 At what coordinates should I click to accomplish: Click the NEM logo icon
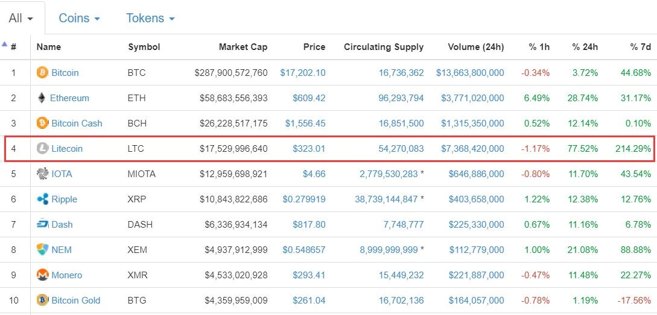point(42,250)
